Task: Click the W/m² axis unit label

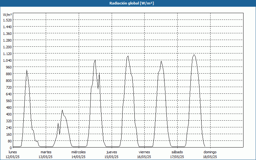Action: [7, 15]
